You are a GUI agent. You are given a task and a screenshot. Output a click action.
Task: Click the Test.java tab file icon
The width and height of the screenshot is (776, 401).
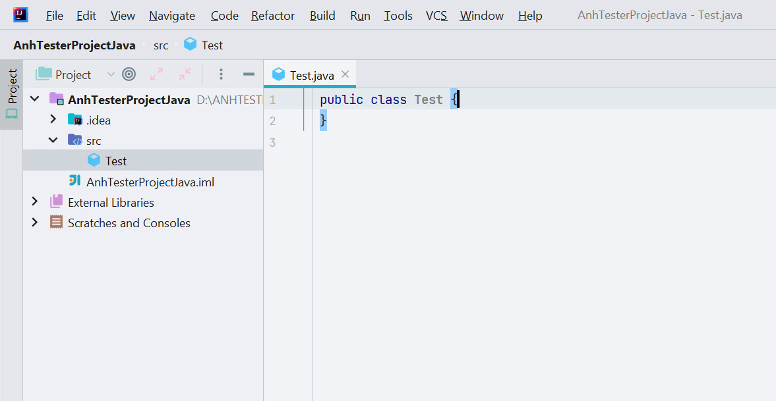pyautogui.click(x=279, y=74)
